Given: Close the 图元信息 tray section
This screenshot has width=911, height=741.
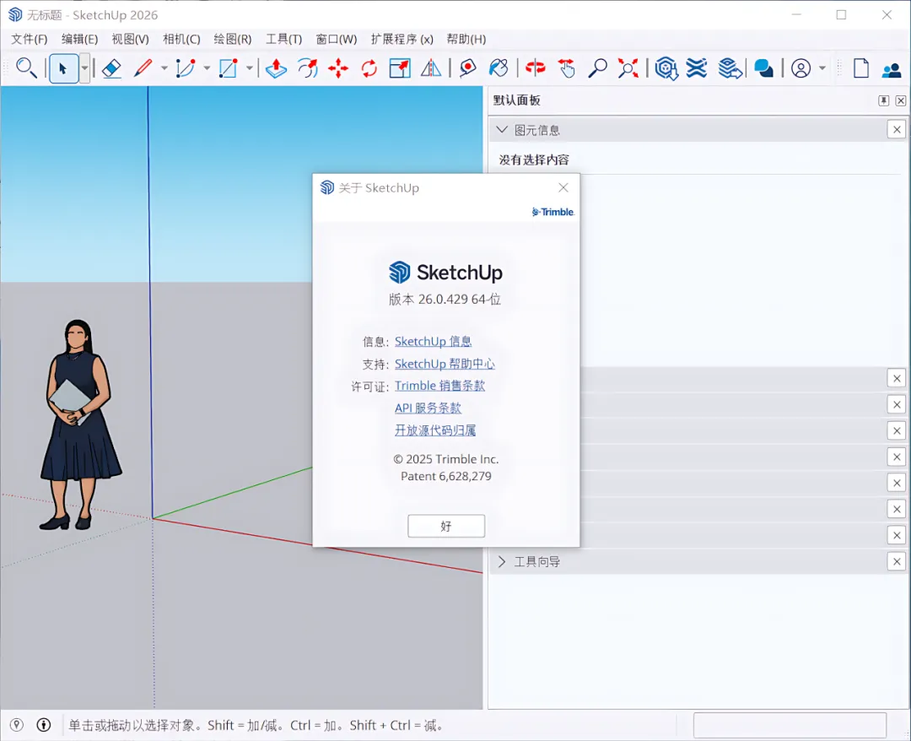Looking at the screenshot, I should pos(897,130).
